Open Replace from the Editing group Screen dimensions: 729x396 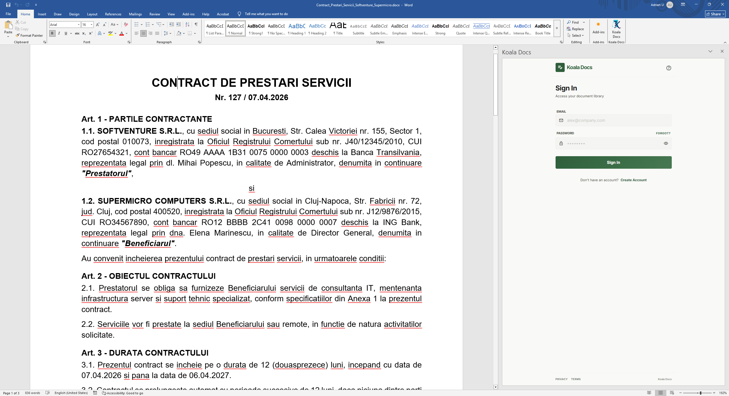coord(576,29)
